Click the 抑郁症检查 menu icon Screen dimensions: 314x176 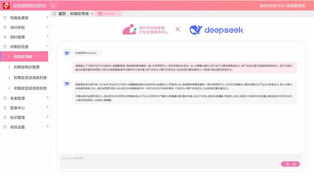[5, 46]
